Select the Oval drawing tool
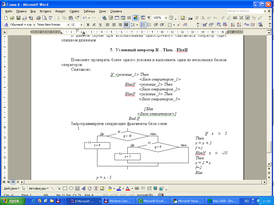Viewport: 274px width, 205px height. click(x=71, y=188)
